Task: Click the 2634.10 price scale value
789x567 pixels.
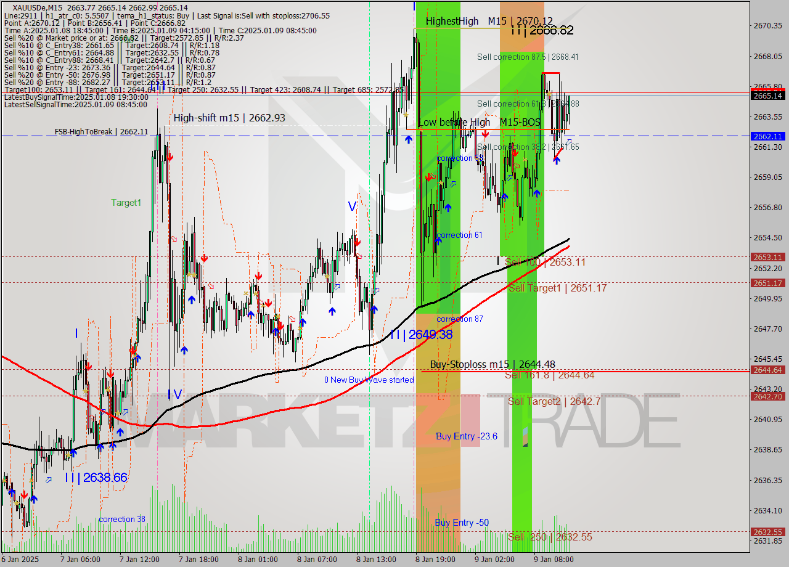Action: click(x=768, y=510)
